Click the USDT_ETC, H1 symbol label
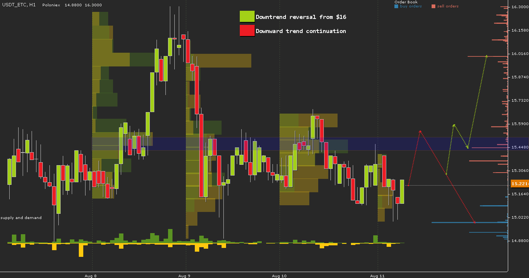The height and width of the screenshot is (278, 529). pyautogui.click(x=19, y=5)
